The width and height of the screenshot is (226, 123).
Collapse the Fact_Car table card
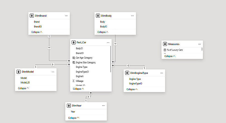[78, 89]
